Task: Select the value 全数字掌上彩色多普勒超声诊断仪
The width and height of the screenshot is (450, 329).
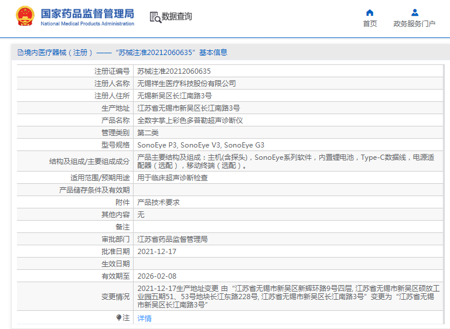Action: click(x=190, y=121)
